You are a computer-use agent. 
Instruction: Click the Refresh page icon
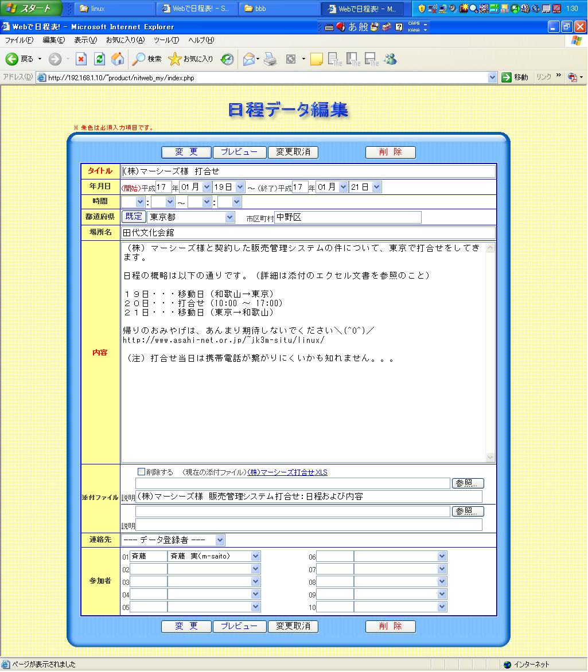pos(99,59)
